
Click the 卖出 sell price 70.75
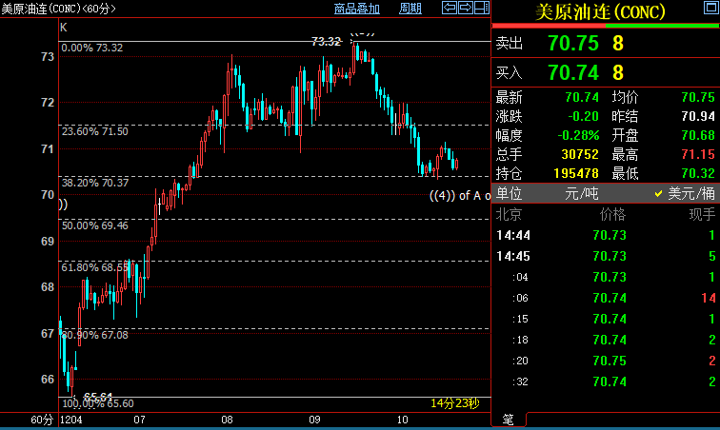(572, 44)
